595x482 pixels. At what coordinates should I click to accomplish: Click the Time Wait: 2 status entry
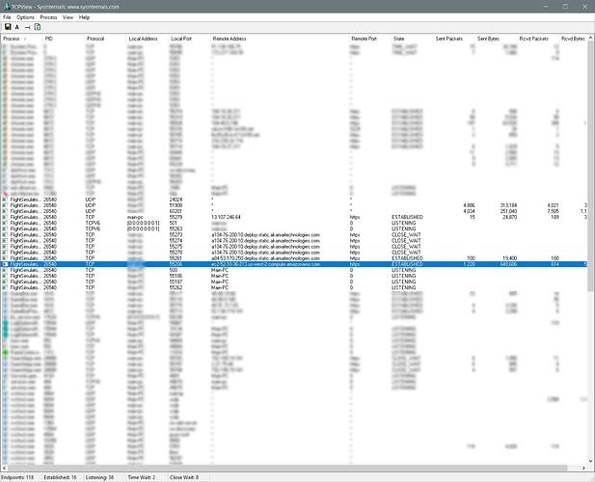tap(142, 477)
